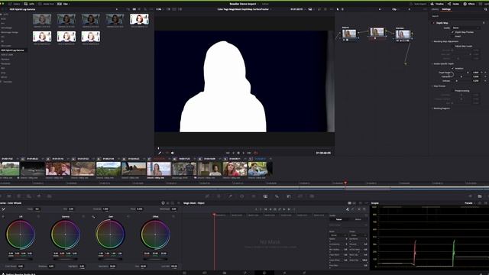Click the stop button in viewer
The image size is (489, 275).
click(238, 153)
